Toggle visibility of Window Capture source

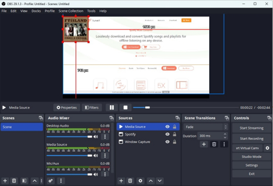tap(167, 142)
